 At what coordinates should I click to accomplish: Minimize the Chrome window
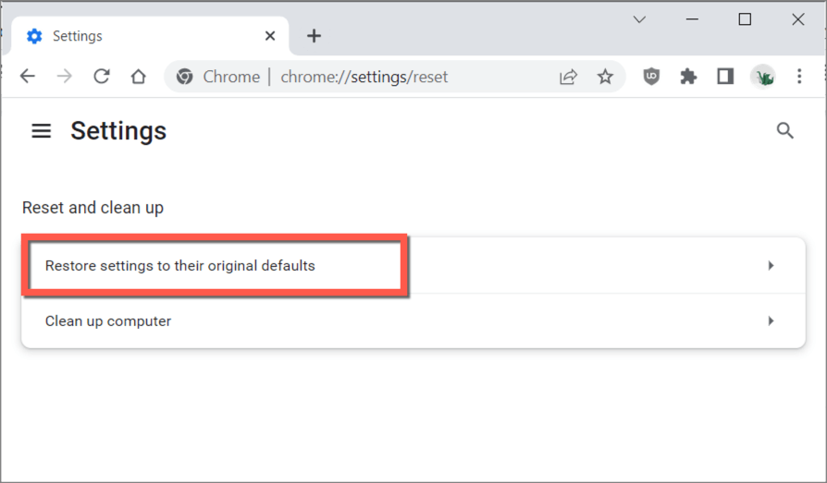coord(692,19)
